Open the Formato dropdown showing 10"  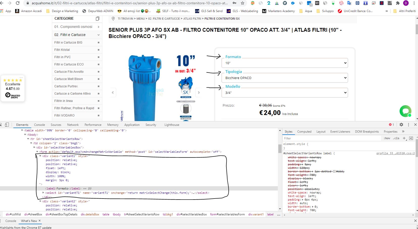pos(285,63)
